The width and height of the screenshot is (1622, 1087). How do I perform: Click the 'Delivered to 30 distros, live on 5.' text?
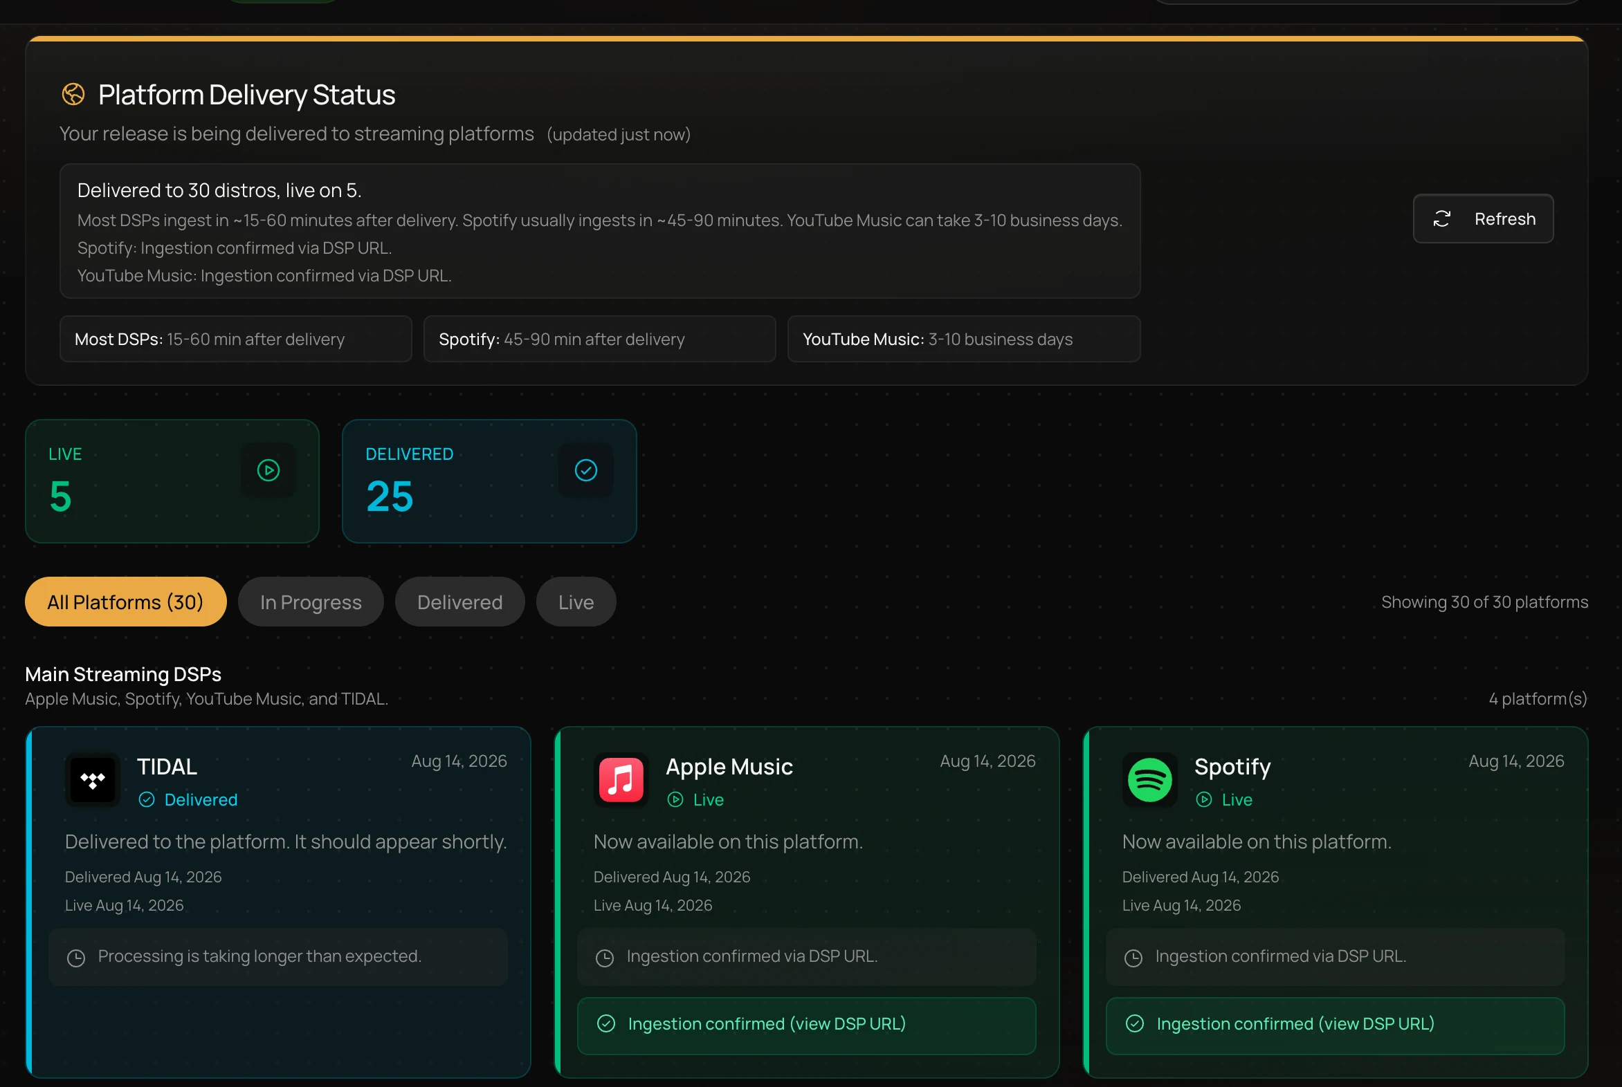(219, 190)
